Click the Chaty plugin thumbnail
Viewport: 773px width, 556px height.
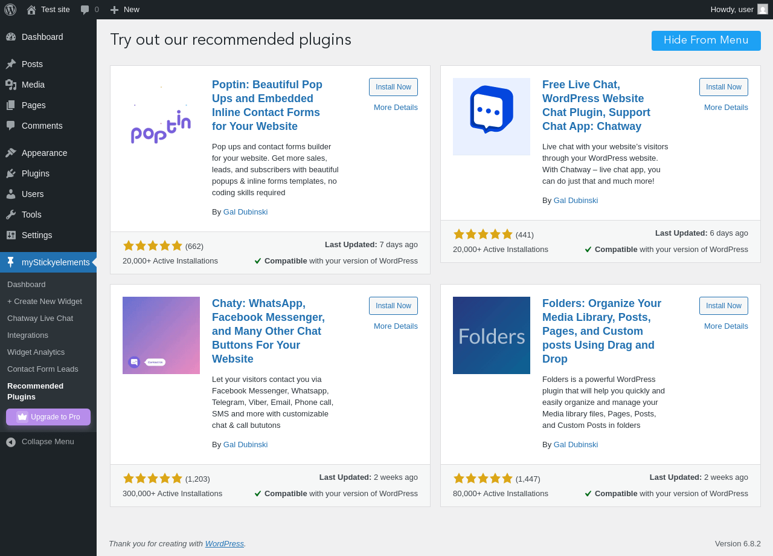[161, 335]
